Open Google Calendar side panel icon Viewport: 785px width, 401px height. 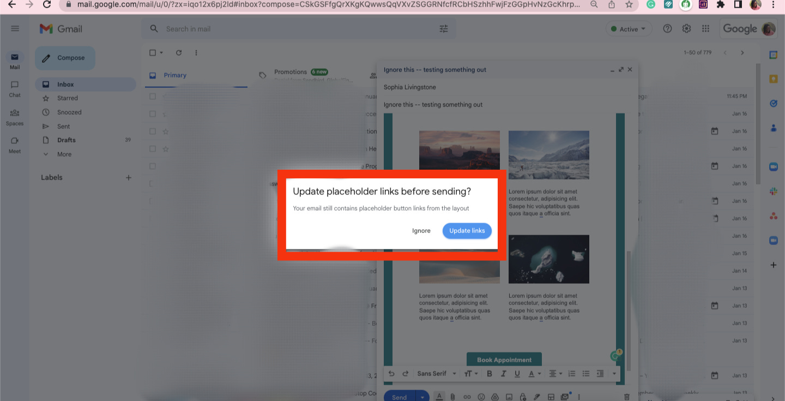[x=773, y=55]
